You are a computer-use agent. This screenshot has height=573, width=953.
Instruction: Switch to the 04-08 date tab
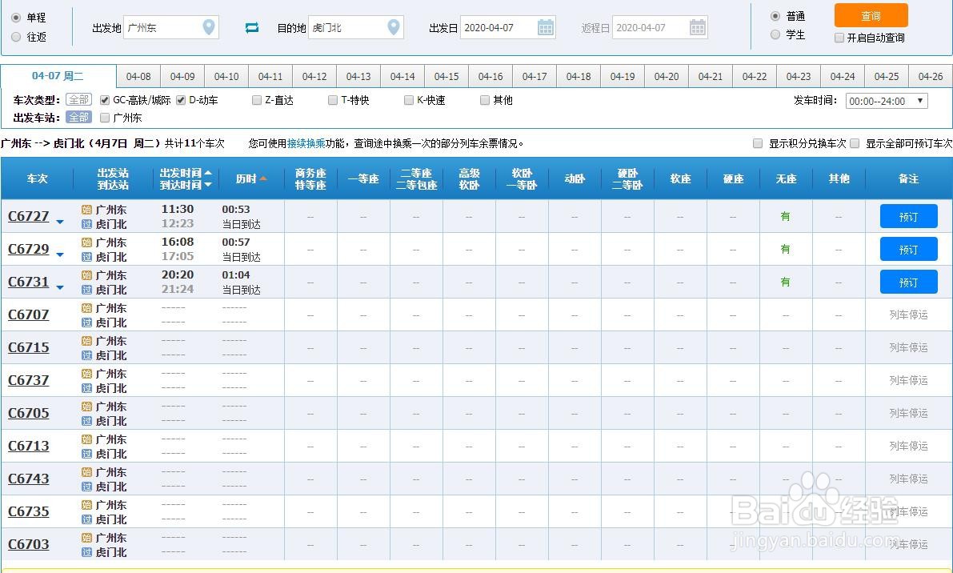(138, 76)
